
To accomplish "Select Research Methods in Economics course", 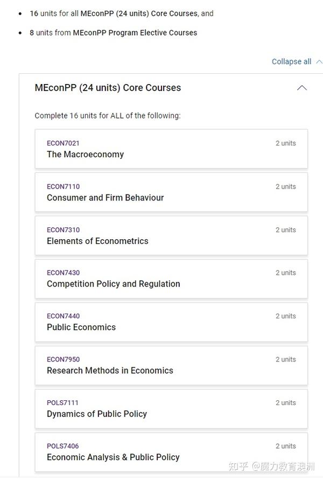I will tap(110, 371).
